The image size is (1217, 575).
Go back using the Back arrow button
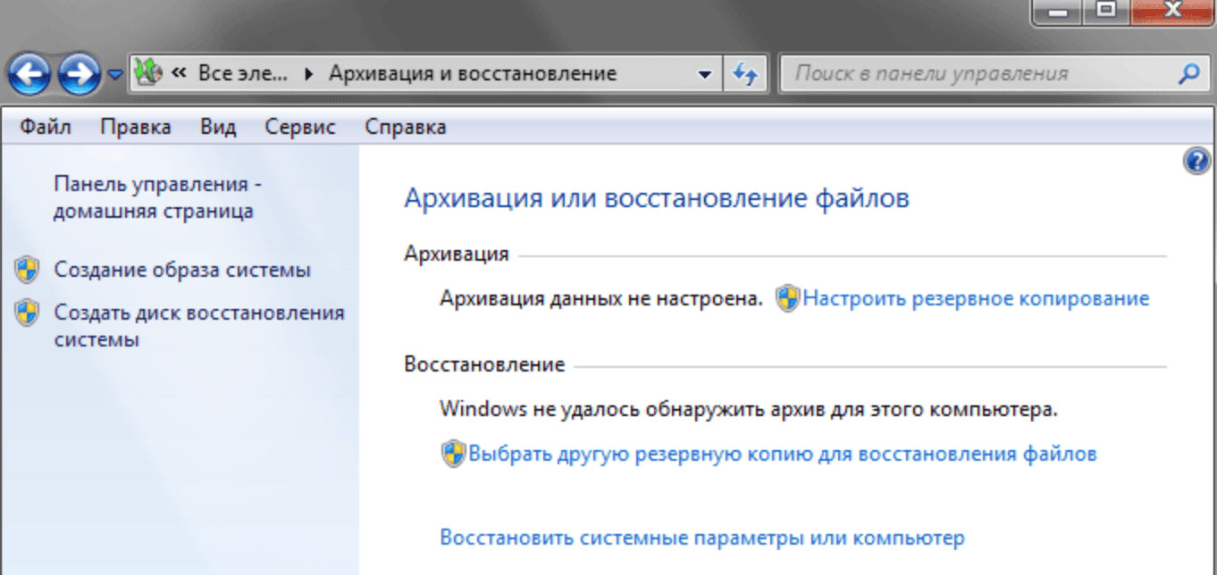tap(29, 74)
